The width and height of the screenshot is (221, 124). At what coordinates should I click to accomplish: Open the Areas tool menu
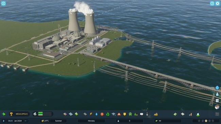point(71,114)
